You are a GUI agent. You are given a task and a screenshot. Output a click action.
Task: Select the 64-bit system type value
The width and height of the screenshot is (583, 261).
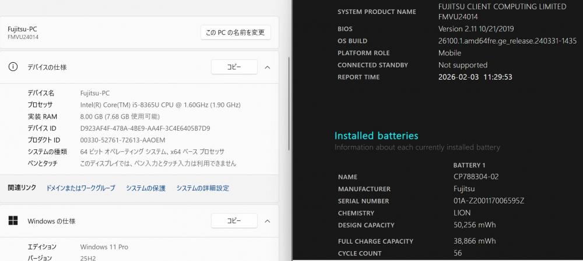[x=152, y=152]
